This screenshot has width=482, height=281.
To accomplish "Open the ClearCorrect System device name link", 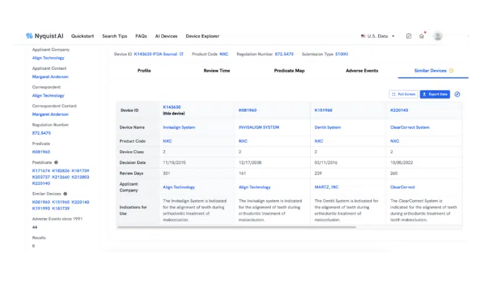I will click(409, 127).
